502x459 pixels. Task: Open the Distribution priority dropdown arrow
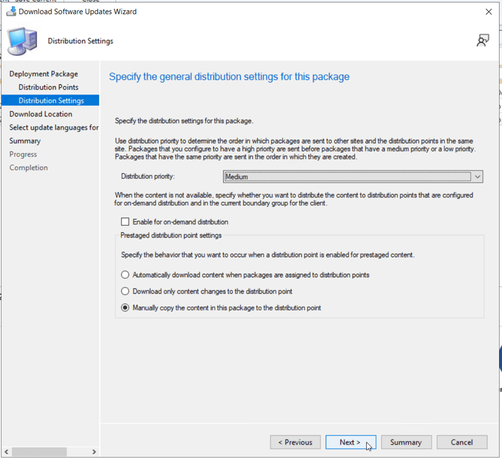[x=478, y=177]
